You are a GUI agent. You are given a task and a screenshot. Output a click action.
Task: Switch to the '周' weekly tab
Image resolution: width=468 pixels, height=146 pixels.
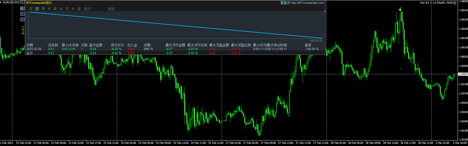pyautogui.click(x=43, y=9)
